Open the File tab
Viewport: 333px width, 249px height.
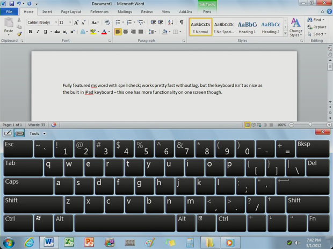click(x=9, y=12)
